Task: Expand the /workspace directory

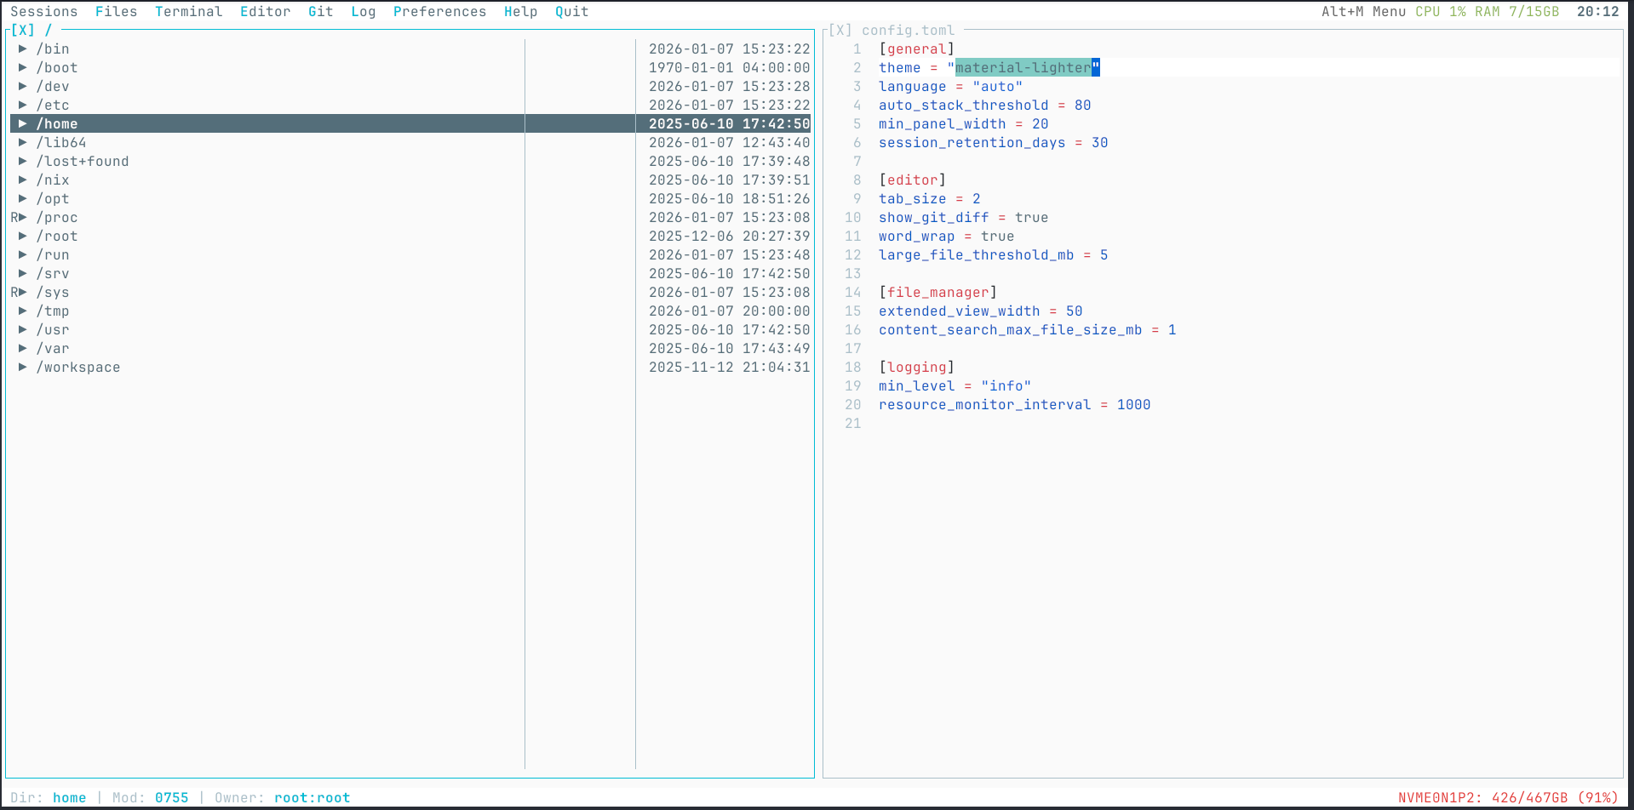Action: pos(23,367)
